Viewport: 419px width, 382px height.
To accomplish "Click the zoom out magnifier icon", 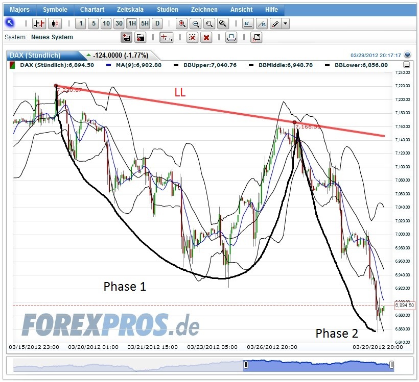I will [196, 23].
